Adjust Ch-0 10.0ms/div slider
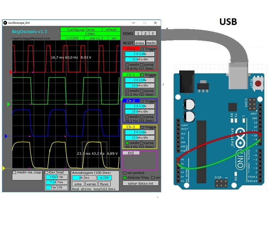This screenshot has height=243, width=268. (x=140, y=59)
